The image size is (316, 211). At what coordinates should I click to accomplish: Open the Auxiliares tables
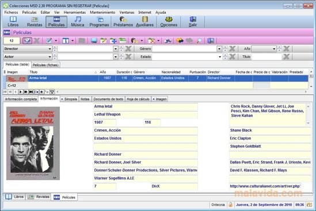coord(144,22)
